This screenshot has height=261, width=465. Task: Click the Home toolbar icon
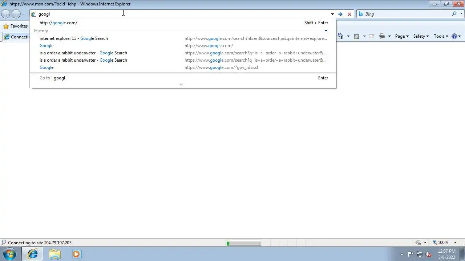coord(340,36)
